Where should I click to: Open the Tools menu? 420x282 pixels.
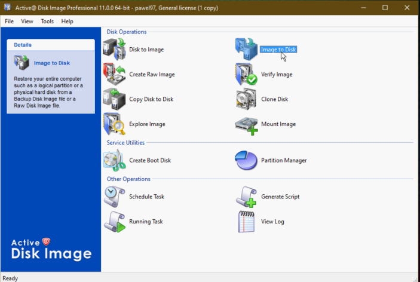pos(47,21)
